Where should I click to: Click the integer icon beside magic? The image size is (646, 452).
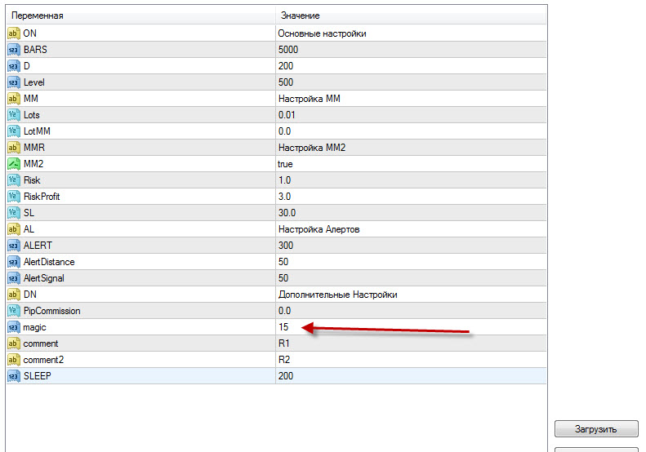[x=13, y=327]
